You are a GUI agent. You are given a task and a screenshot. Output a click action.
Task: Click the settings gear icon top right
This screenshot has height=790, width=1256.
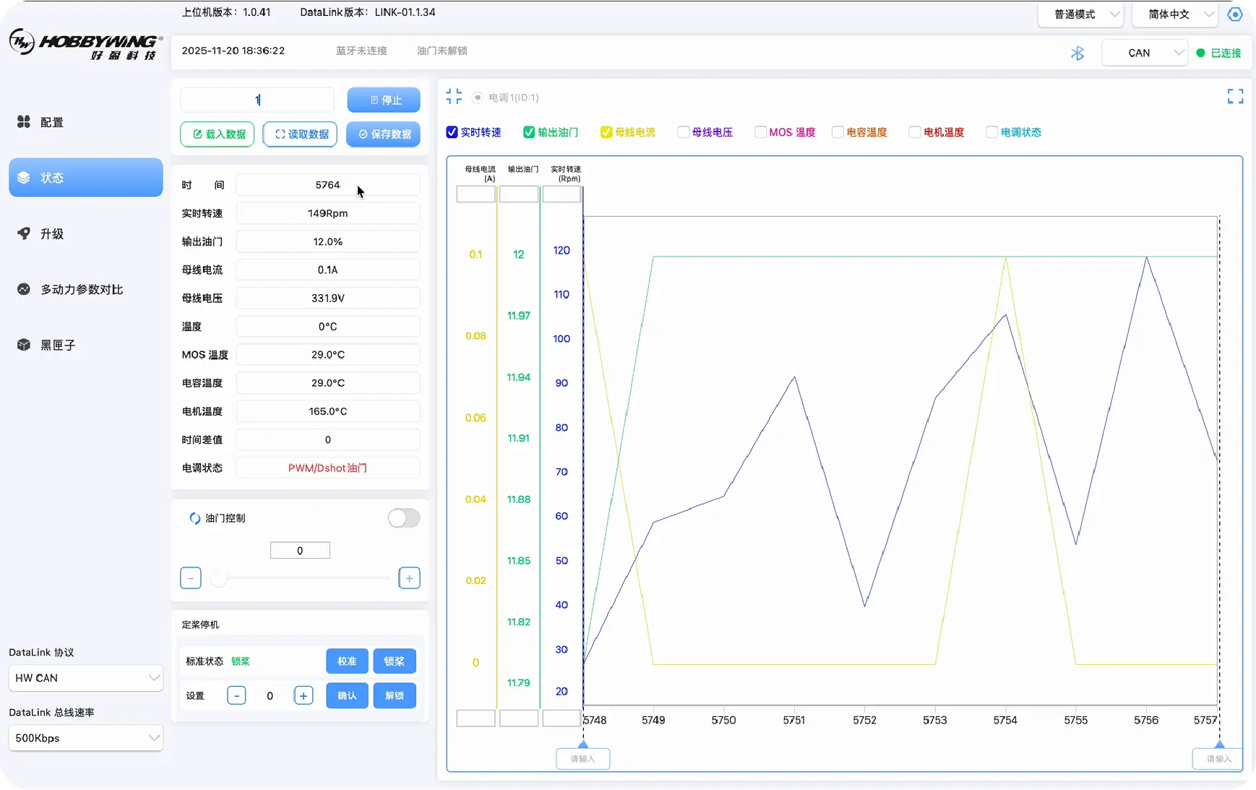[x=1235, y=14]
